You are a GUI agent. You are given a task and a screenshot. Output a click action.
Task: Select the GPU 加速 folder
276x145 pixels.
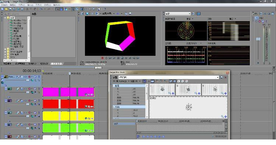pyautogui.click(x=14, y=54)
